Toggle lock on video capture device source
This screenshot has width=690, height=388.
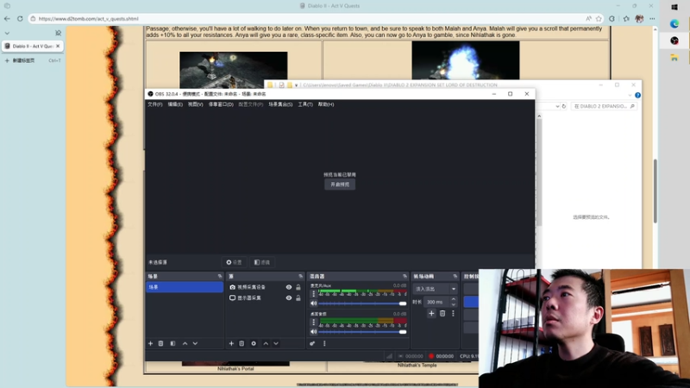pos(298,287)
